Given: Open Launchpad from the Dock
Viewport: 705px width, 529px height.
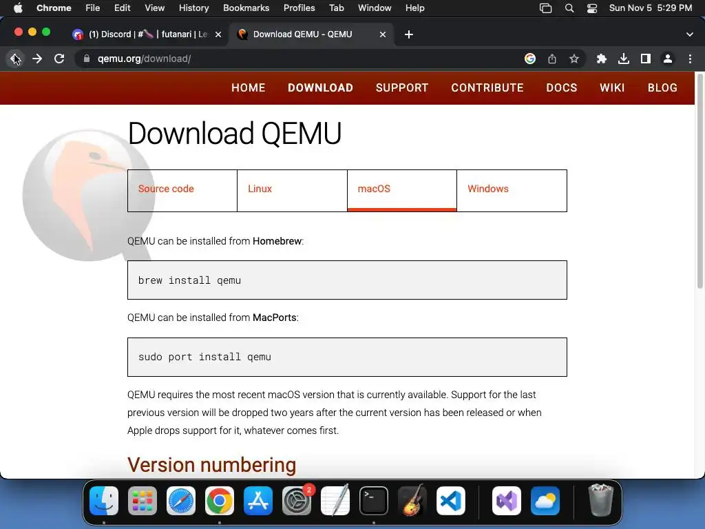Looking at the screenshot, I should tap(143, 501).
